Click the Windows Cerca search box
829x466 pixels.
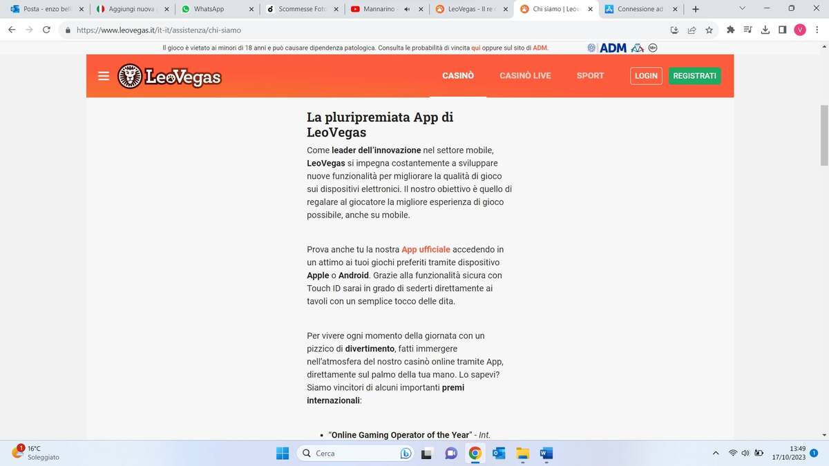tap(356, 454)
